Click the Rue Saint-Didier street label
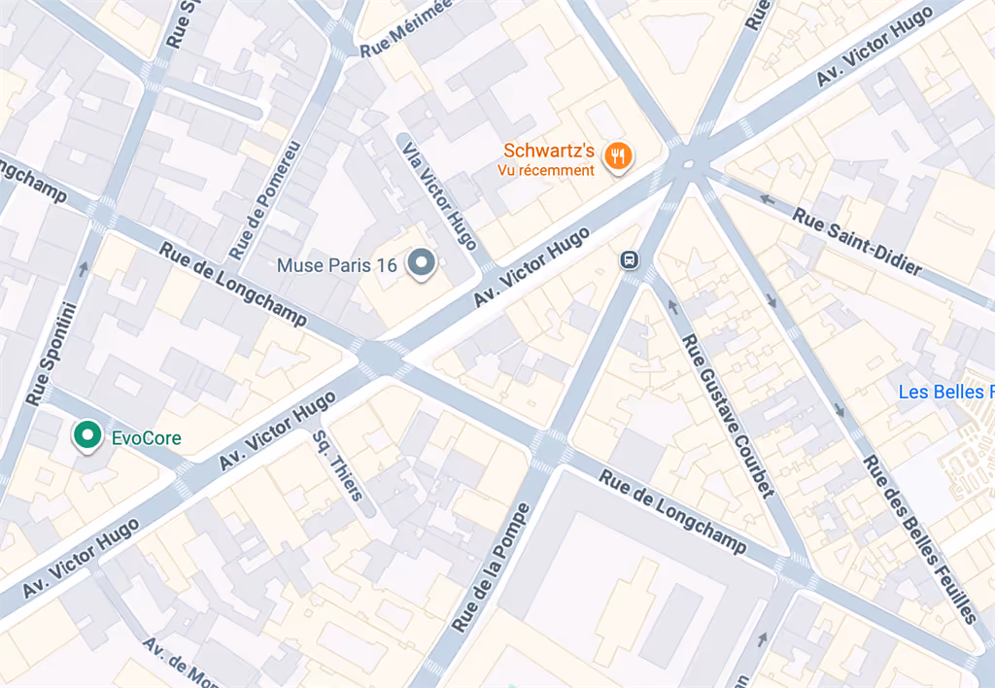Screen dimensions: 995x688 click(x=857, y=242)
